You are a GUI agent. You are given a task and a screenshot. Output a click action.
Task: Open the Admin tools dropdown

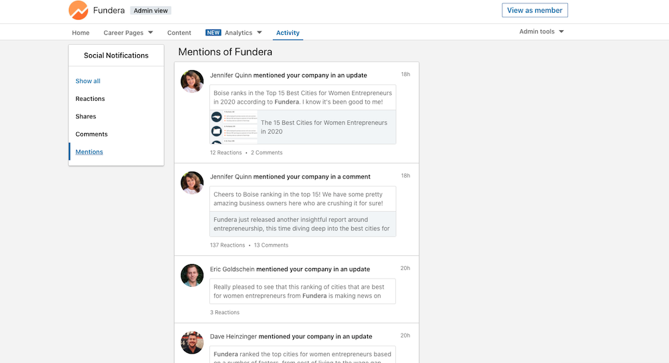[x=541, y=31]
